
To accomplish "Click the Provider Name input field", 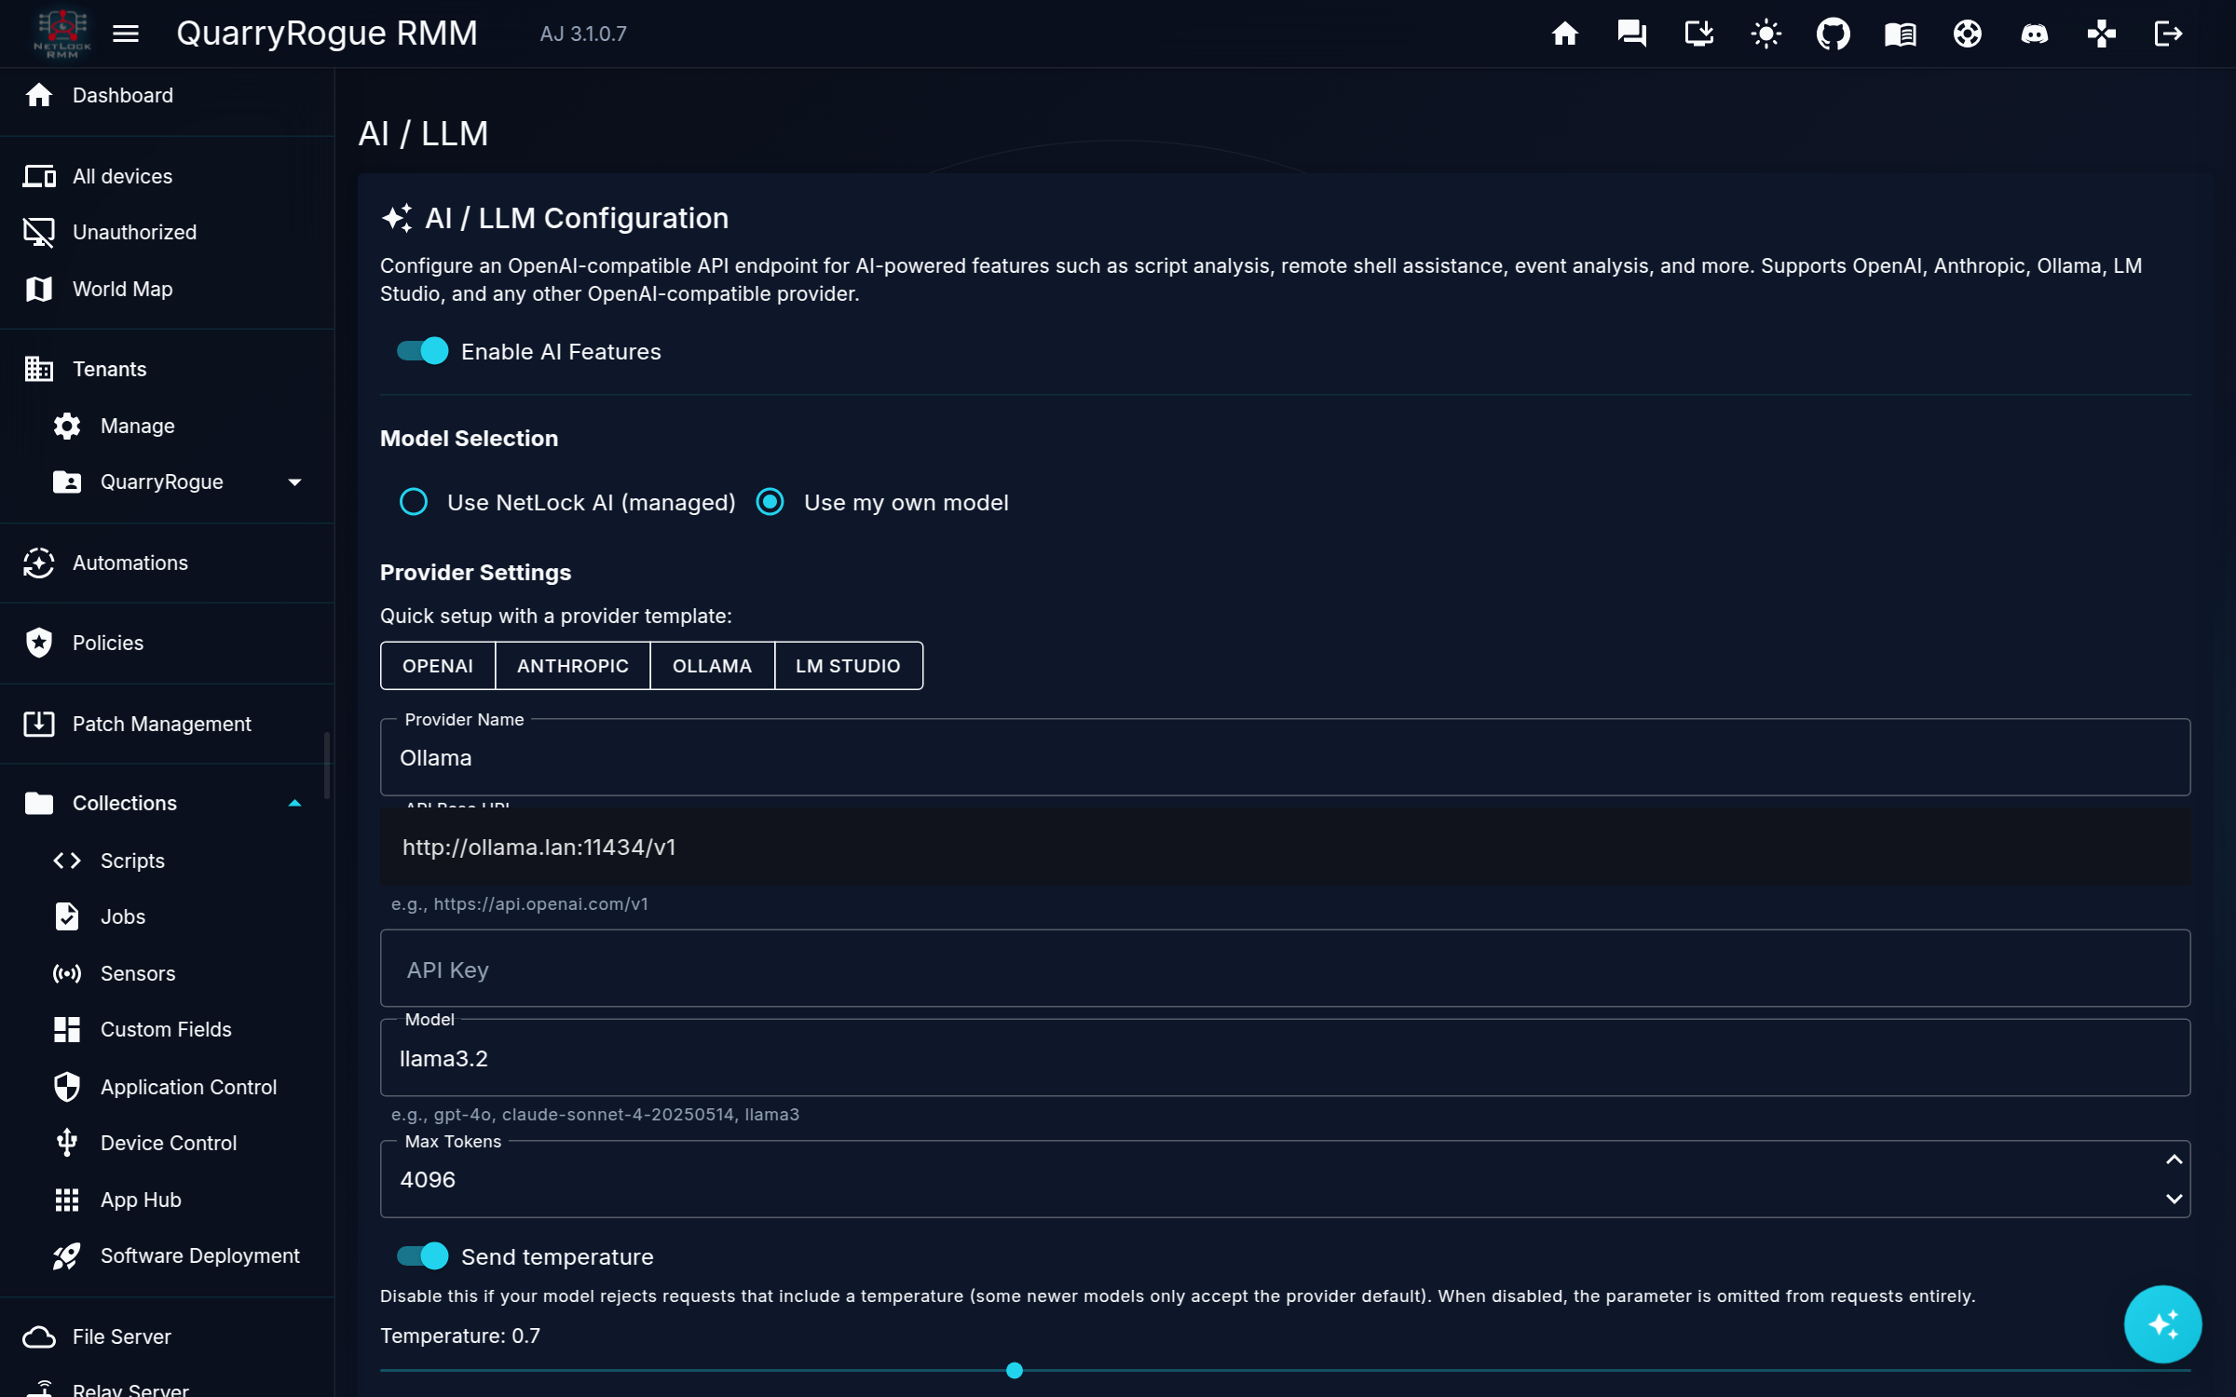I will [x=1285, y=757].
